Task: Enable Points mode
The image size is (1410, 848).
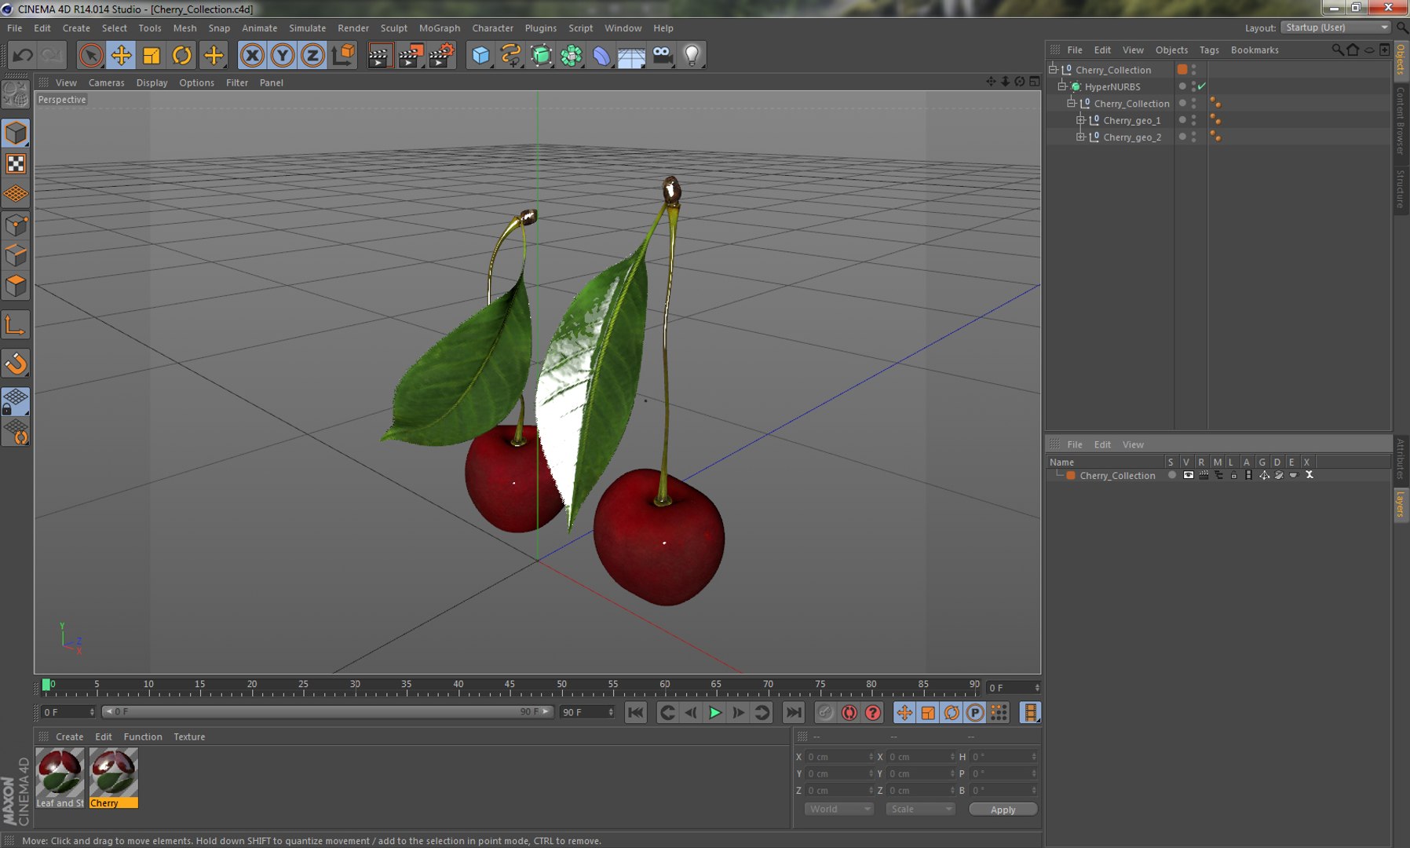Action: tap(16, 226)
